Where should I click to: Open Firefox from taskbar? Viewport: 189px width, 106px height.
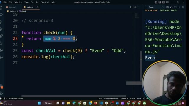[x=96, y=103]
